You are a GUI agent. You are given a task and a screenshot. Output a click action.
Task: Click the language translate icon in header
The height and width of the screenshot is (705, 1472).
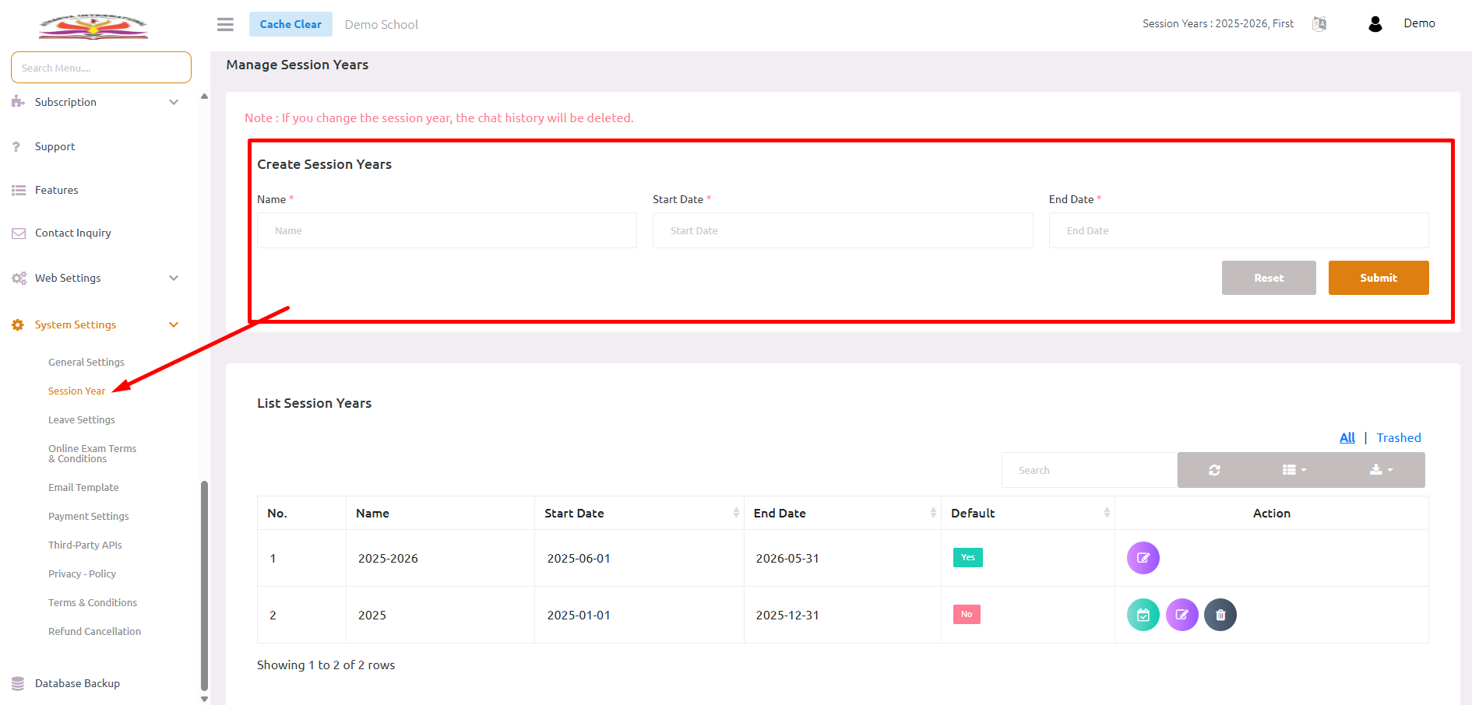pyautogui.click(x=1319, y=24)
